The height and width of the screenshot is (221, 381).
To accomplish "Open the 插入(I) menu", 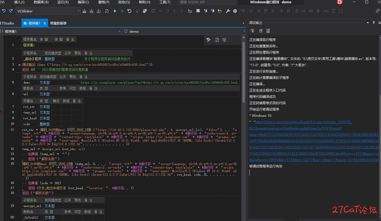I will coord(19,2).
